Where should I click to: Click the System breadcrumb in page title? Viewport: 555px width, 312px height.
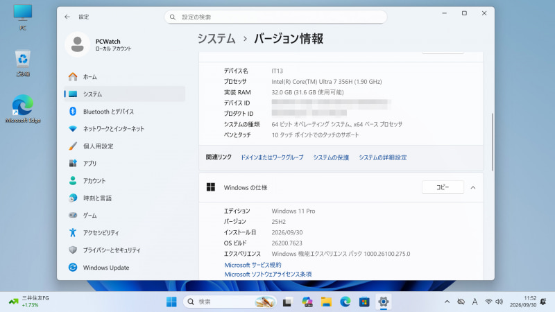[216, 39]
